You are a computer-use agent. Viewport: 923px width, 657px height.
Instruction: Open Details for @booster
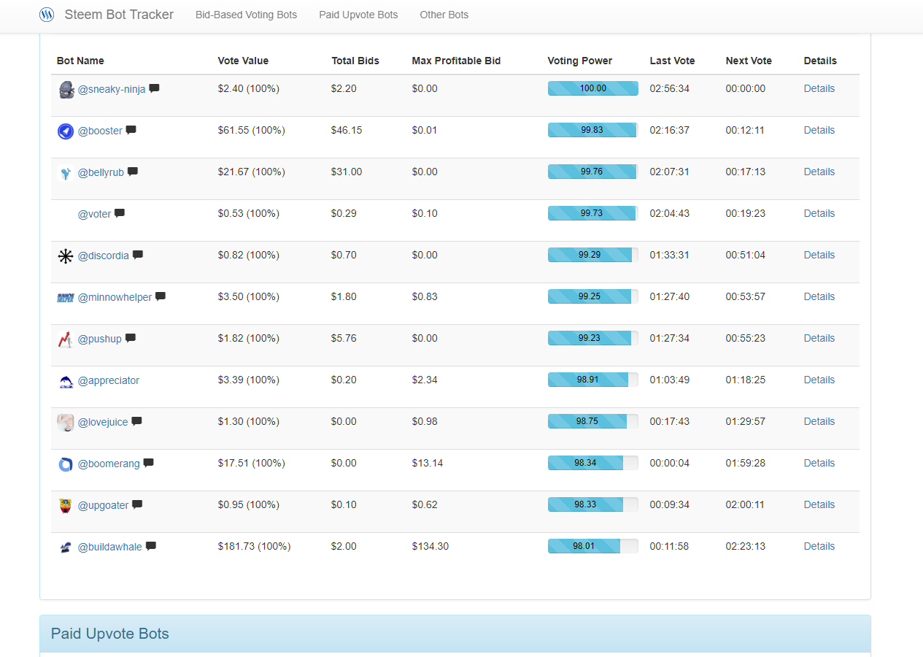coord(819,130)
